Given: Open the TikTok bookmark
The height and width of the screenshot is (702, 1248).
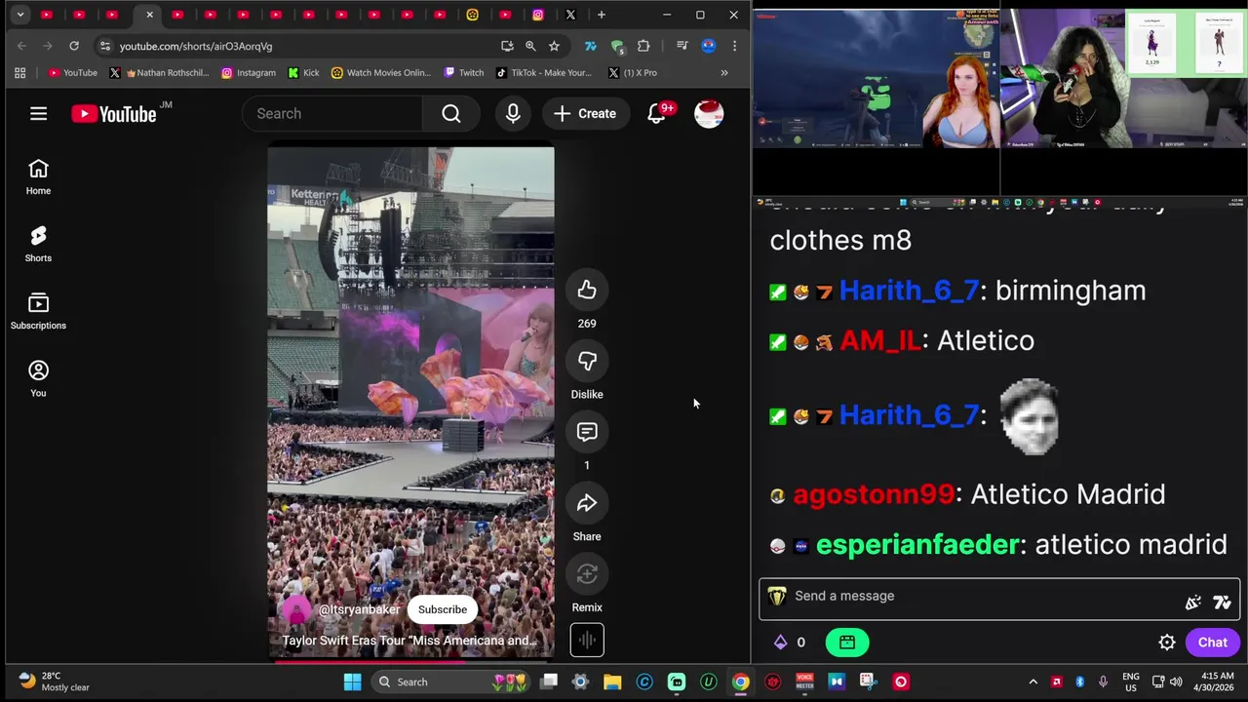Looking at the screenshot, I should pyautogui.click(x=544, y=72).
